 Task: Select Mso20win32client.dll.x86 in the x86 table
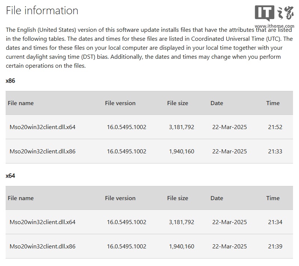coord(42,152)
